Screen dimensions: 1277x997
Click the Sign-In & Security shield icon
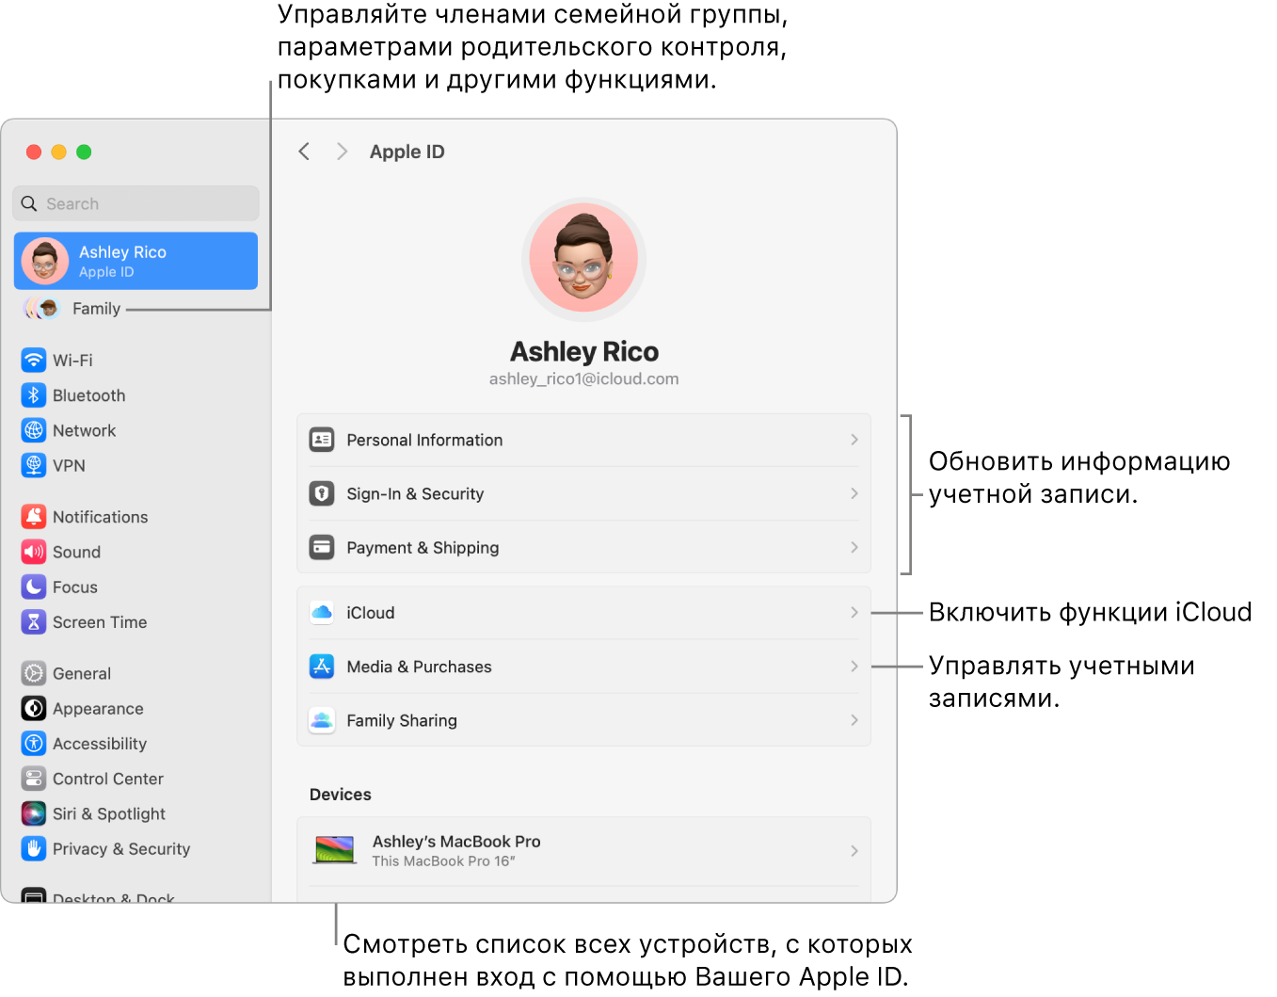pos(322,493)
